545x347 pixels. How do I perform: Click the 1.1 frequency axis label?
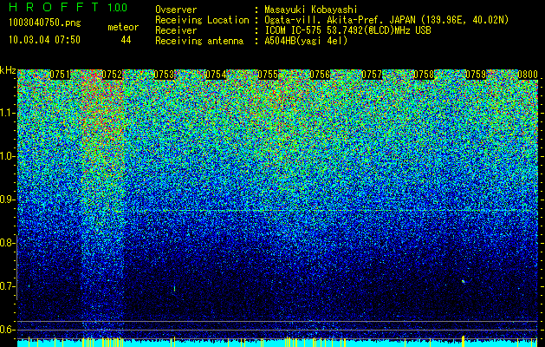pos(7,113)
